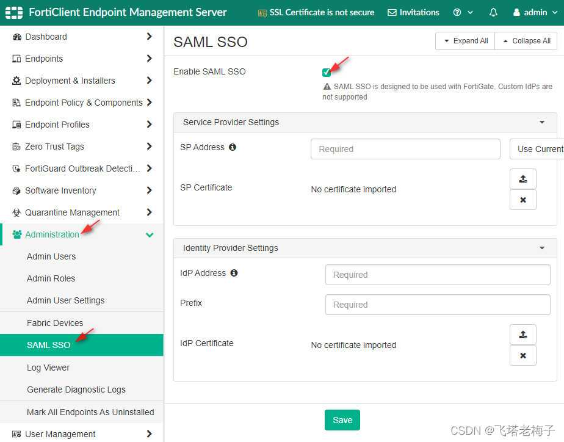
Task: Expand User Management chevron
Action: tap(150, 433)
